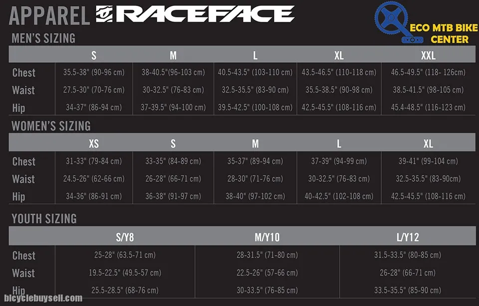Click the women's XS column header
Viewport: 479px width, 306px height.
click(x=94, y=144)
